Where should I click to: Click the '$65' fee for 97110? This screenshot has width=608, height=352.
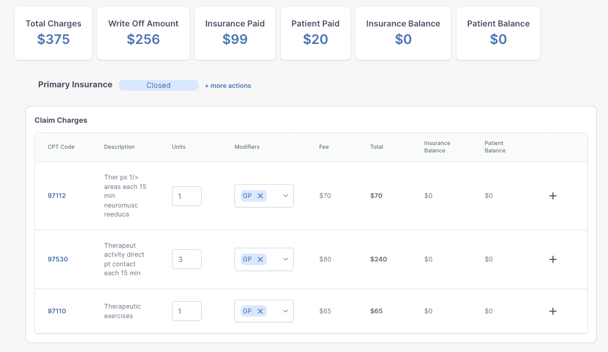[x=325, y=311]
